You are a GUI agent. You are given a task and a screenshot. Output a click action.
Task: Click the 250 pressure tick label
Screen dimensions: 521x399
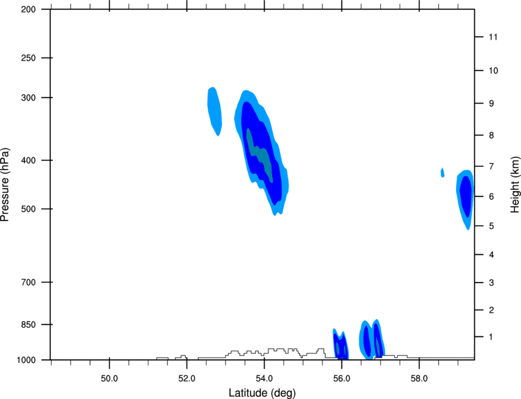click(28, 58)
